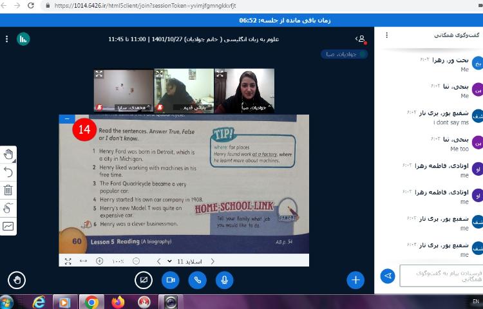Reload the browser page
The image size is (483, 309).
[30, 5]
